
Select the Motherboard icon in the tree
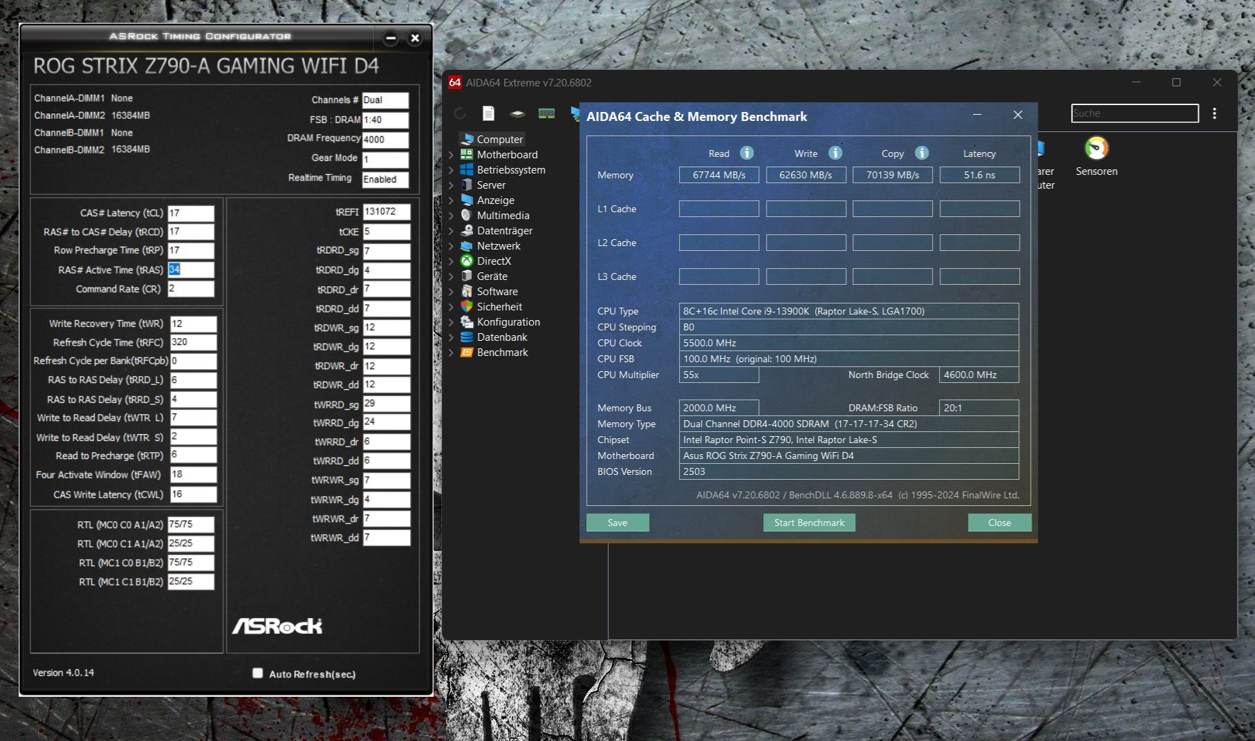pyautogui.click(x=467, y=155)
